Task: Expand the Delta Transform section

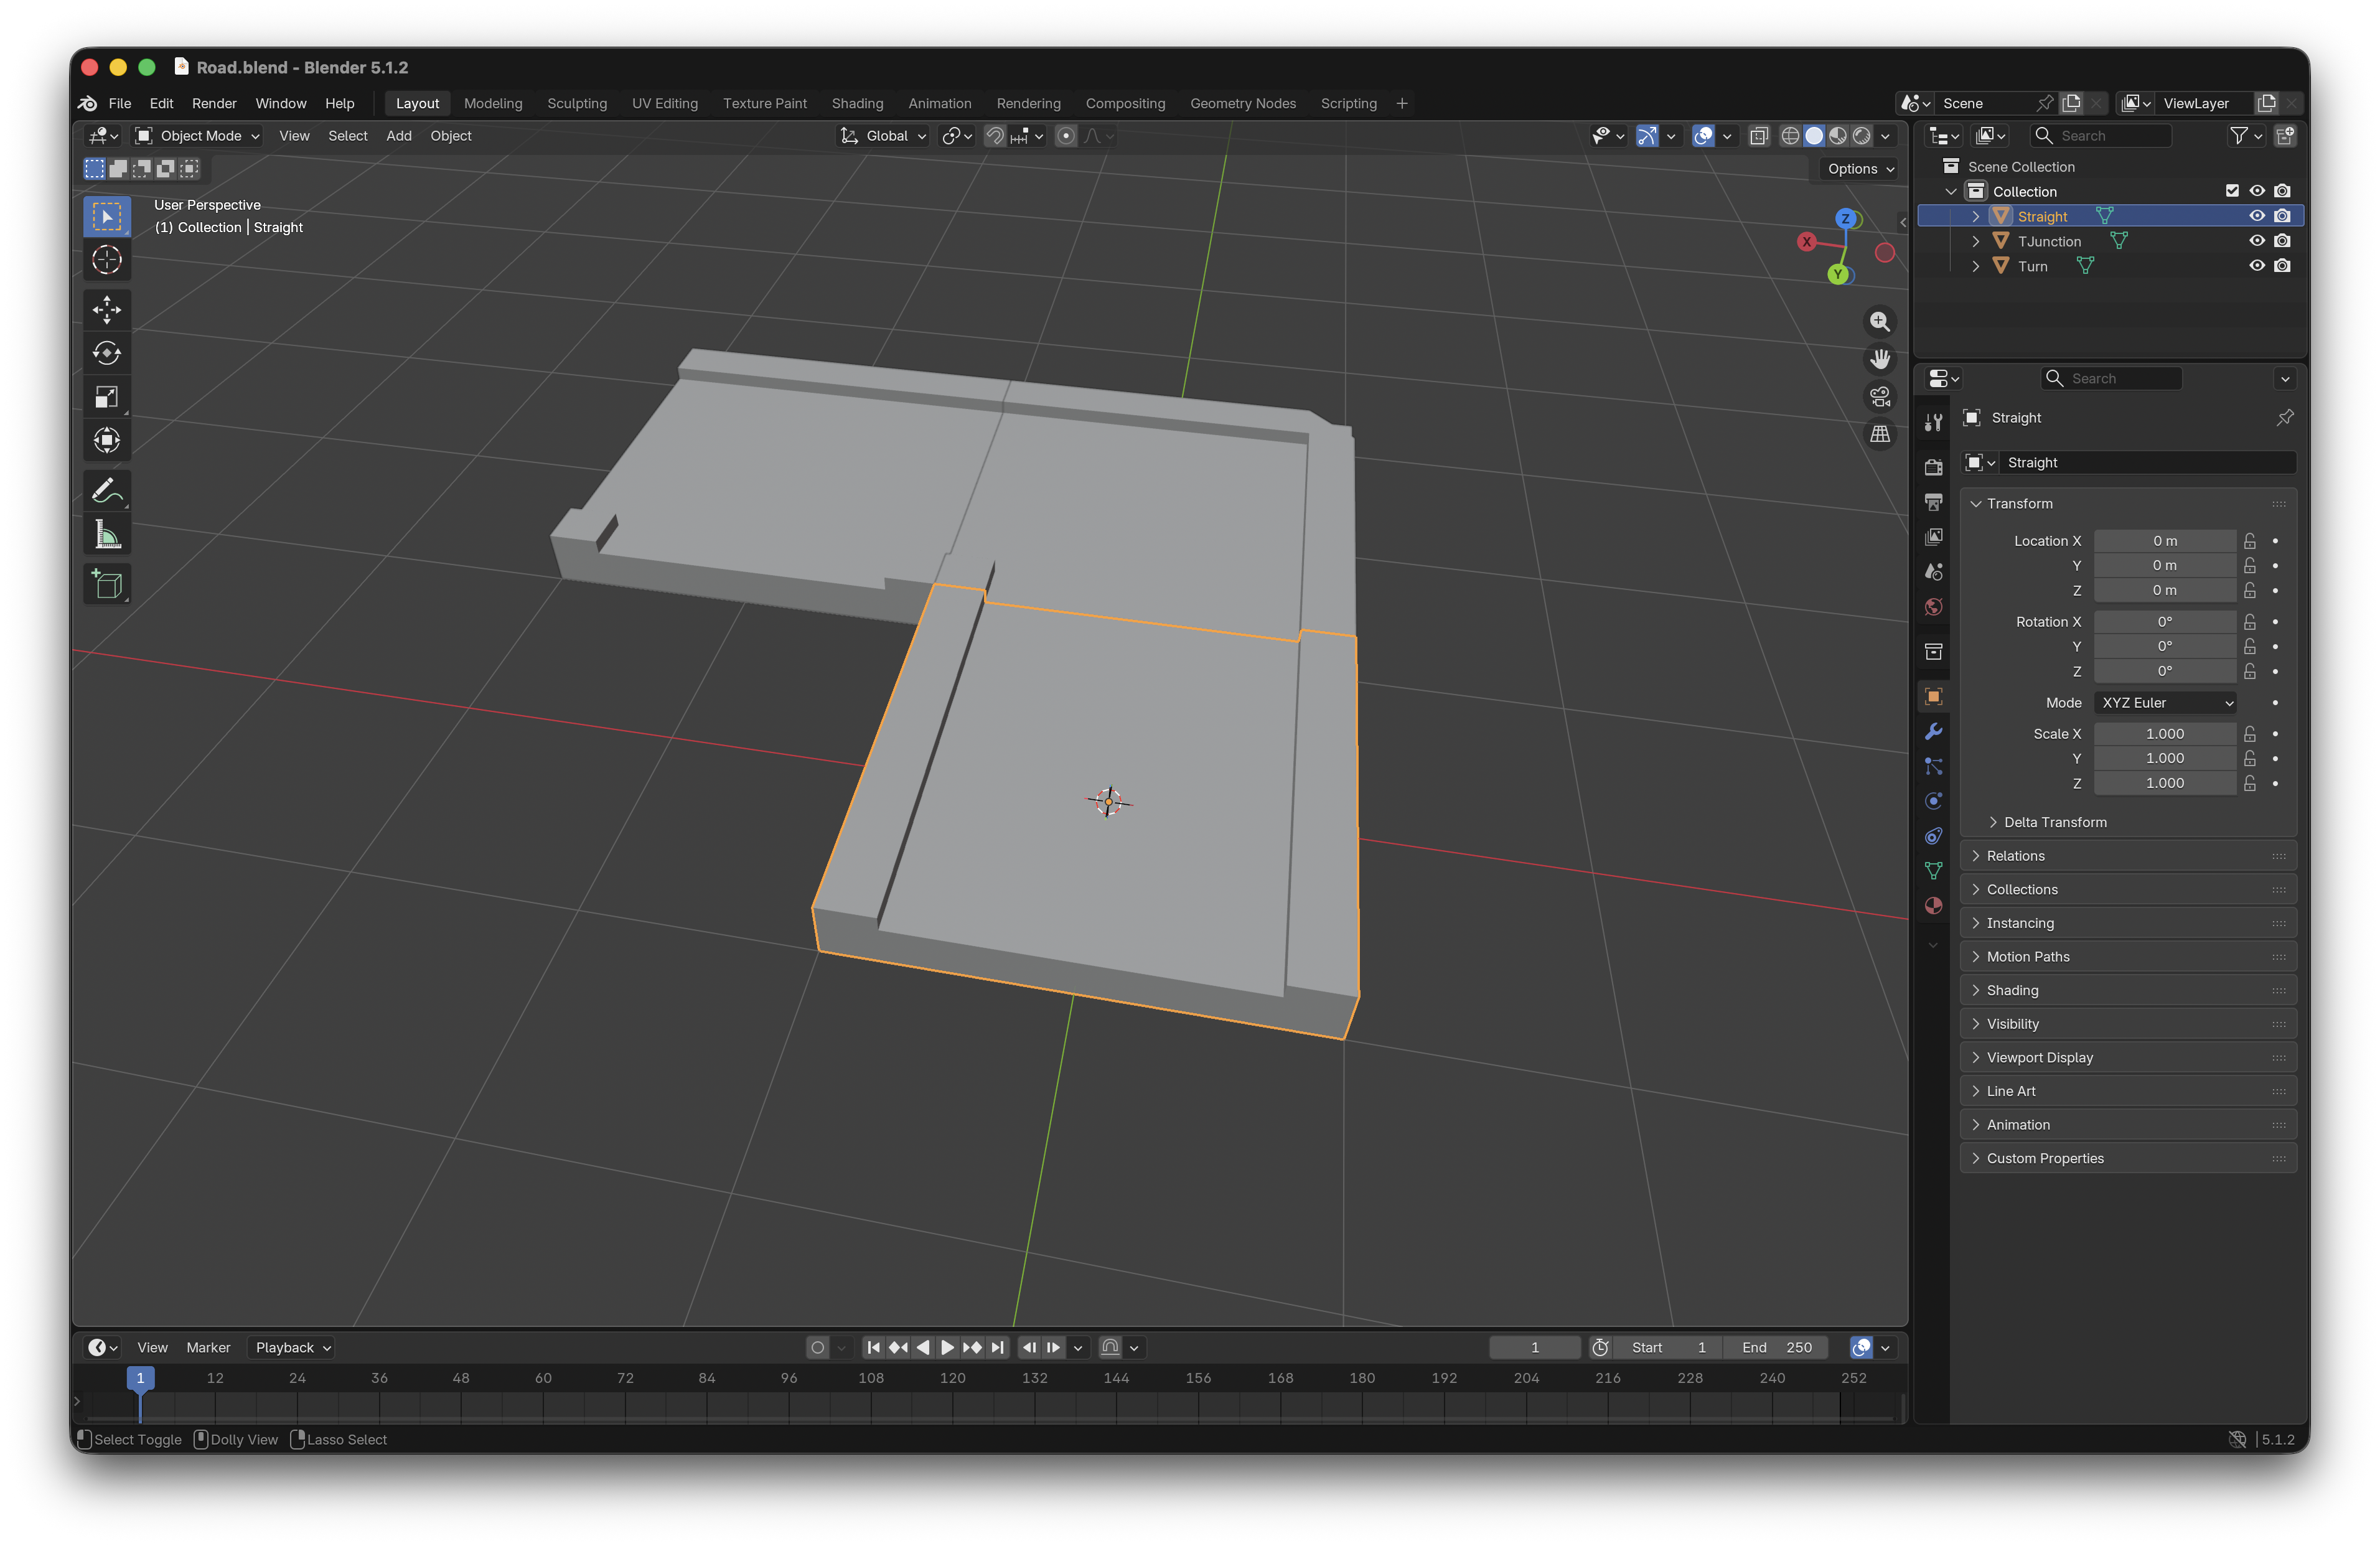Action: pos(2055,822)
